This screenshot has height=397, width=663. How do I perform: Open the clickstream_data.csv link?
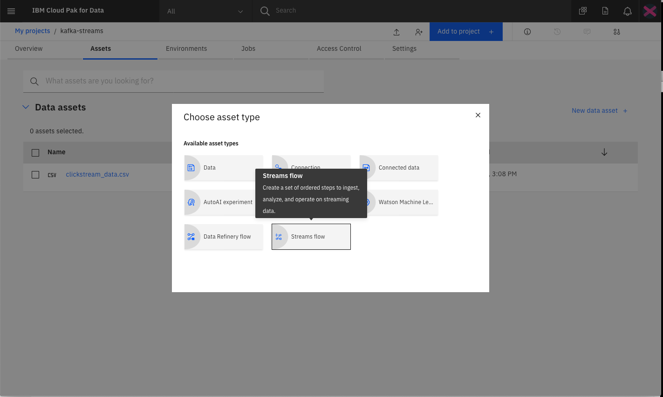tap(97, 174)
